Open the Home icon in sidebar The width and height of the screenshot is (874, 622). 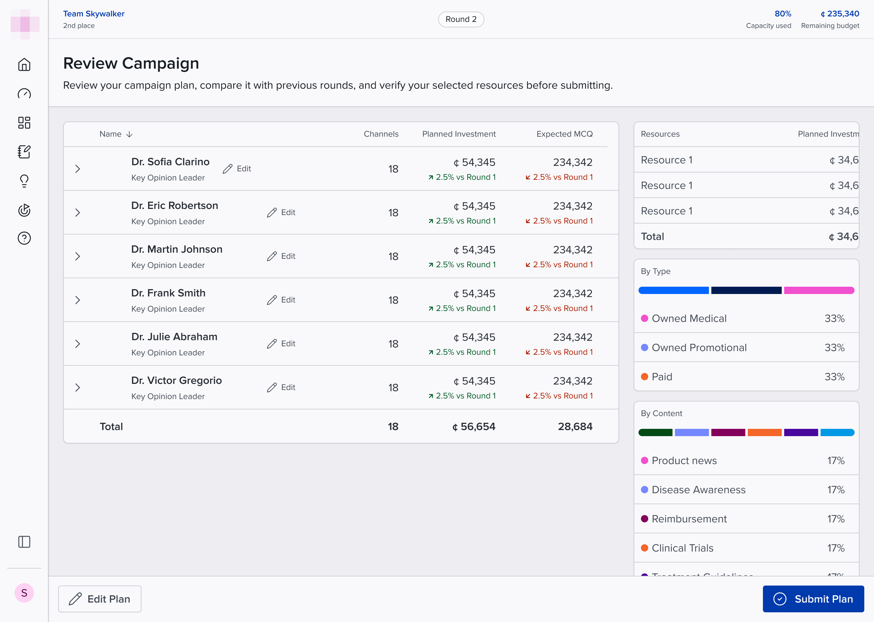pyautogui.click(x=24, y=64)
